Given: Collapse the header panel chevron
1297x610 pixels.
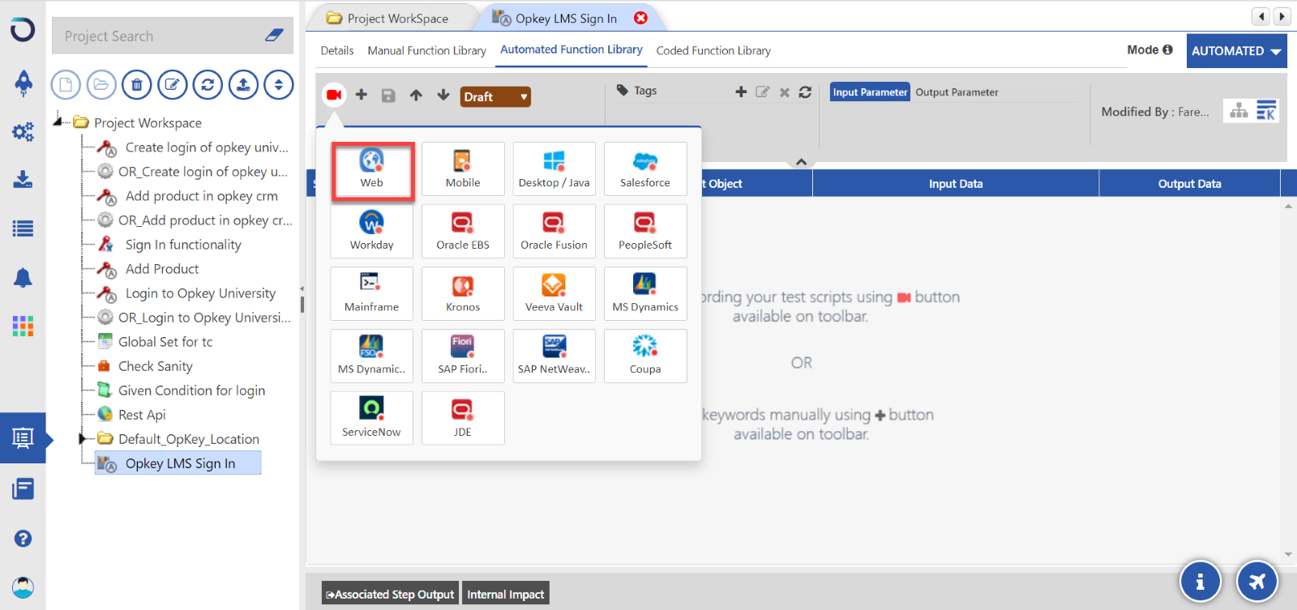Looking at the screenshot, I should (801, 162).
